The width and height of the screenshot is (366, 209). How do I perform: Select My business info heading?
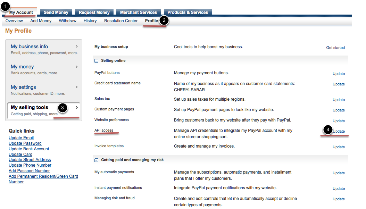point(30,47)
